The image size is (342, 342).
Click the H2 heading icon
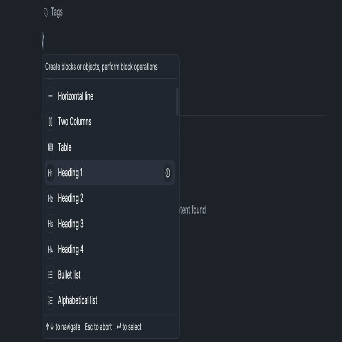tap(50, 198)
